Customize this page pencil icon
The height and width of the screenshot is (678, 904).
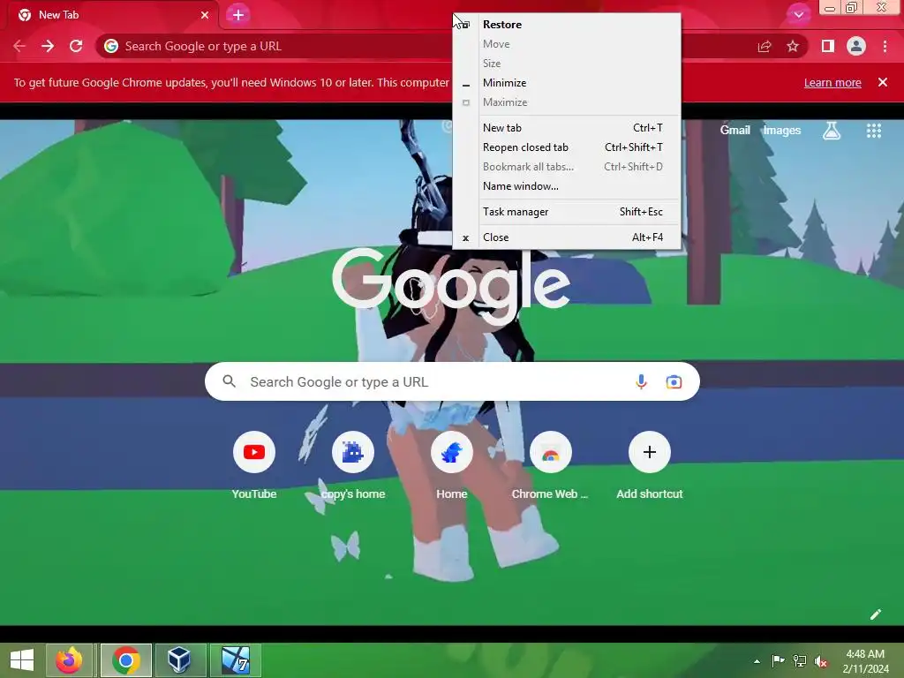point(876,614)
